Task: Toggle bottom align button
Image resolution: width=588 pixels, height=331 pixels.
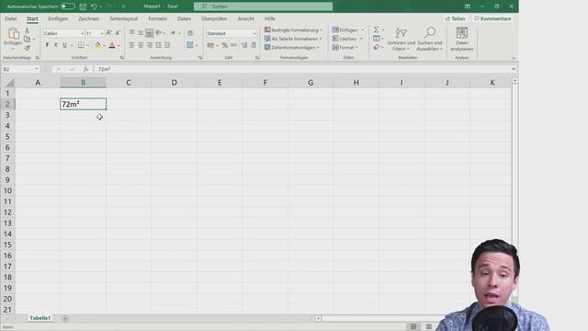Action: coord(149,33)
